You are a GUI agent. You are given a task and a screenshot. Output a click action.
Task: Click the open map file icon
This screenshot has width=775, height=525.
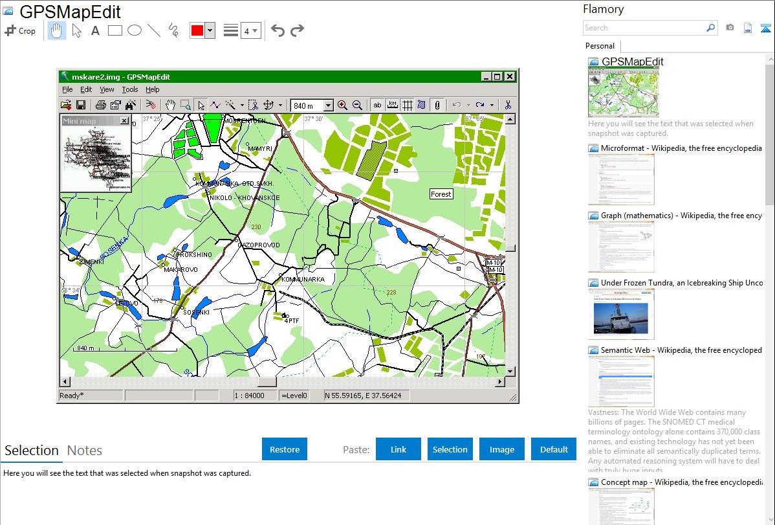point(66,105)
